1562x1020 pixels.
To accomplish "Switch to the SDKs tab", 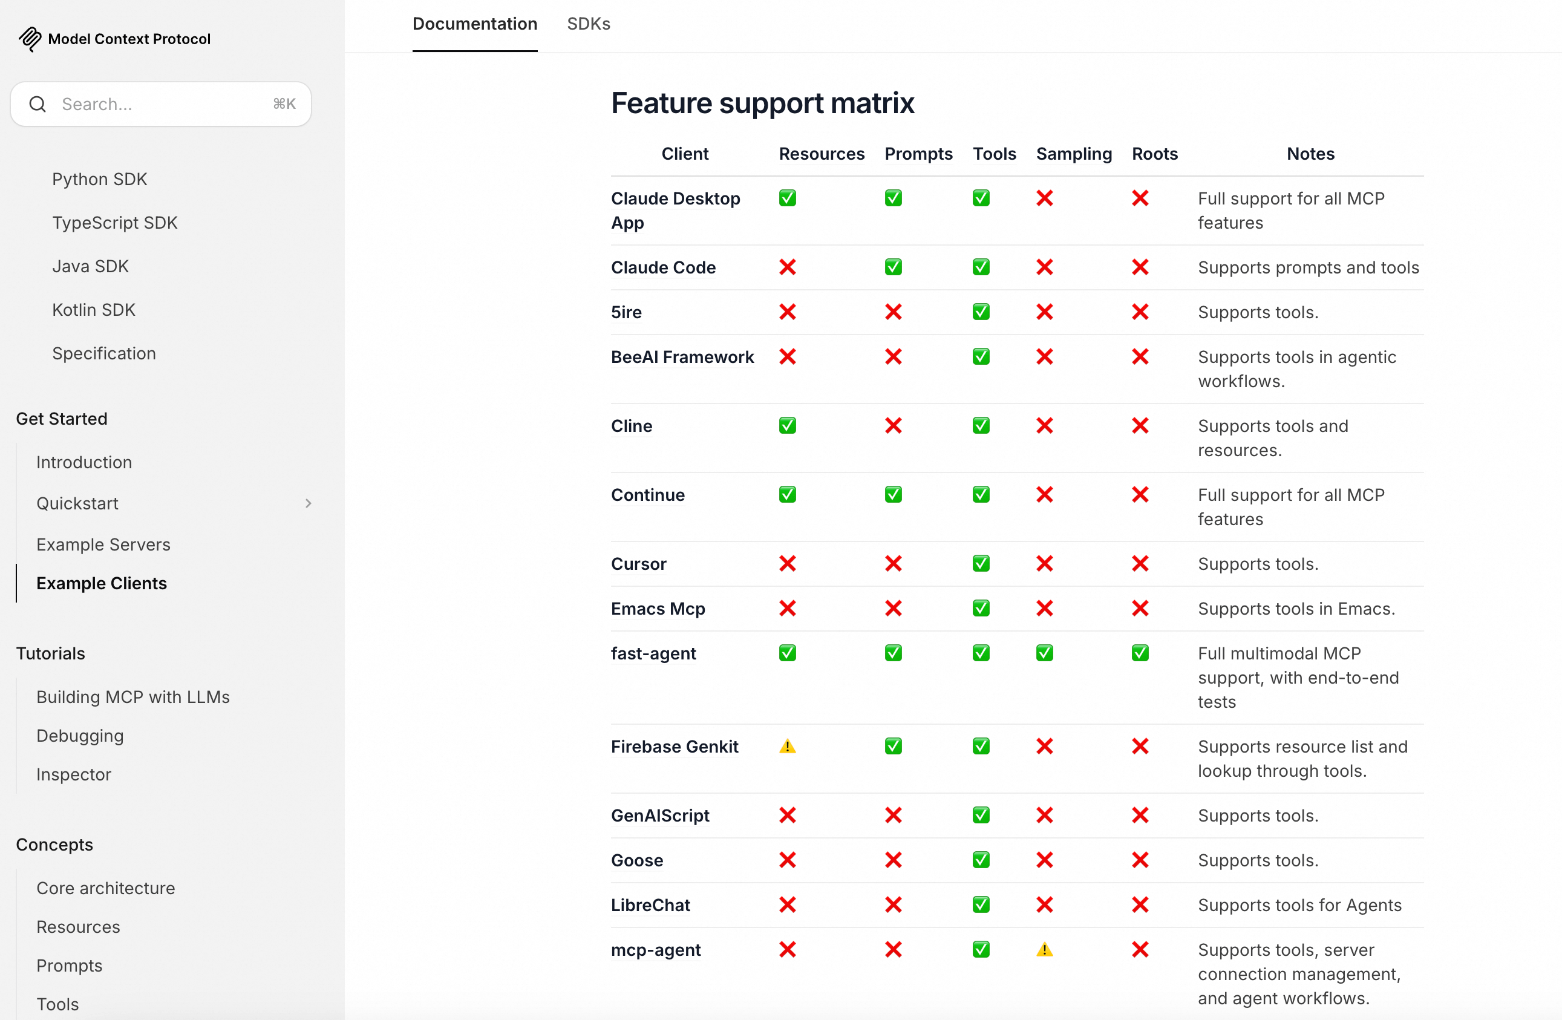I will tap(588, 24).
